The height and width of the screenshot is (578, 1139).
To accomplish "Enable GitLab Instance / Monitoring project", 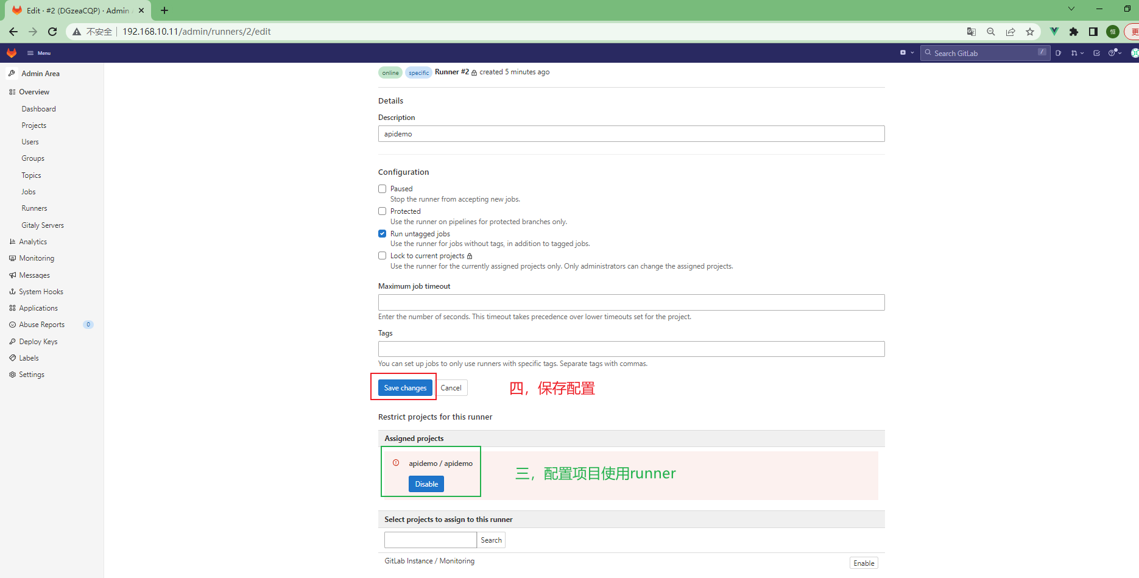I will click(x=864, y=563).
